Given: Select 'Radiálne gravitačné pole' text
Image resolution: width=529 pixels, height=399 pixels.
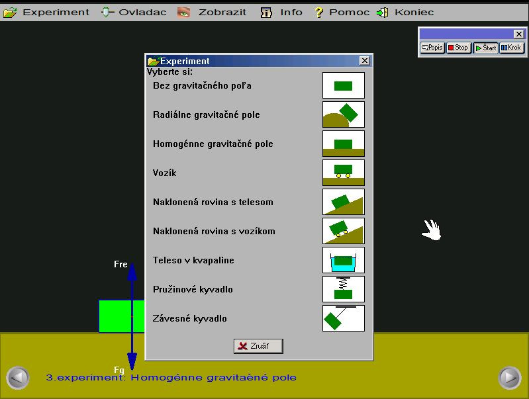Looking at the screenshot, I should 206,114.
